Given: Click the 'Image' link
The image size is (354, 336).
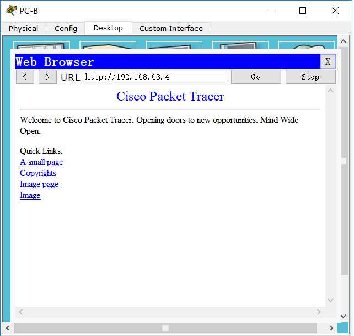Looking at the screenshot, I should tap(30, 195).
